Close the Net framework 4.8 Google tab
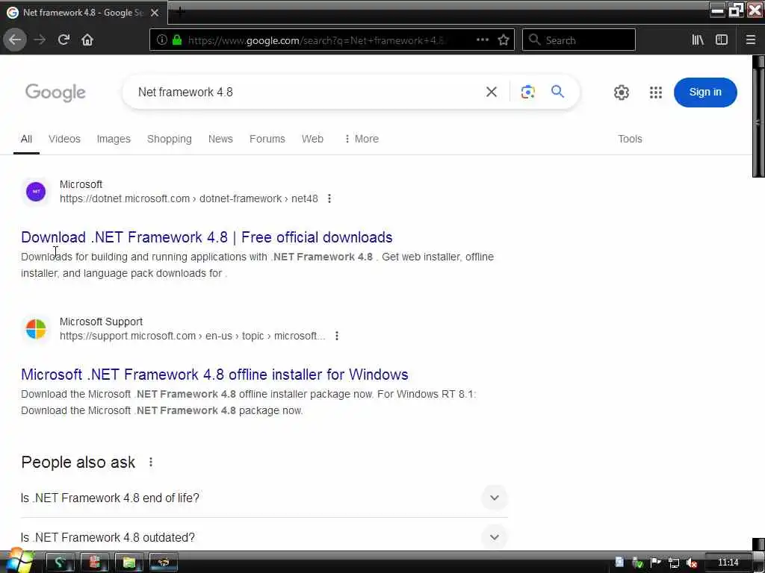The image size is (765, 573). tap(155, 13)
